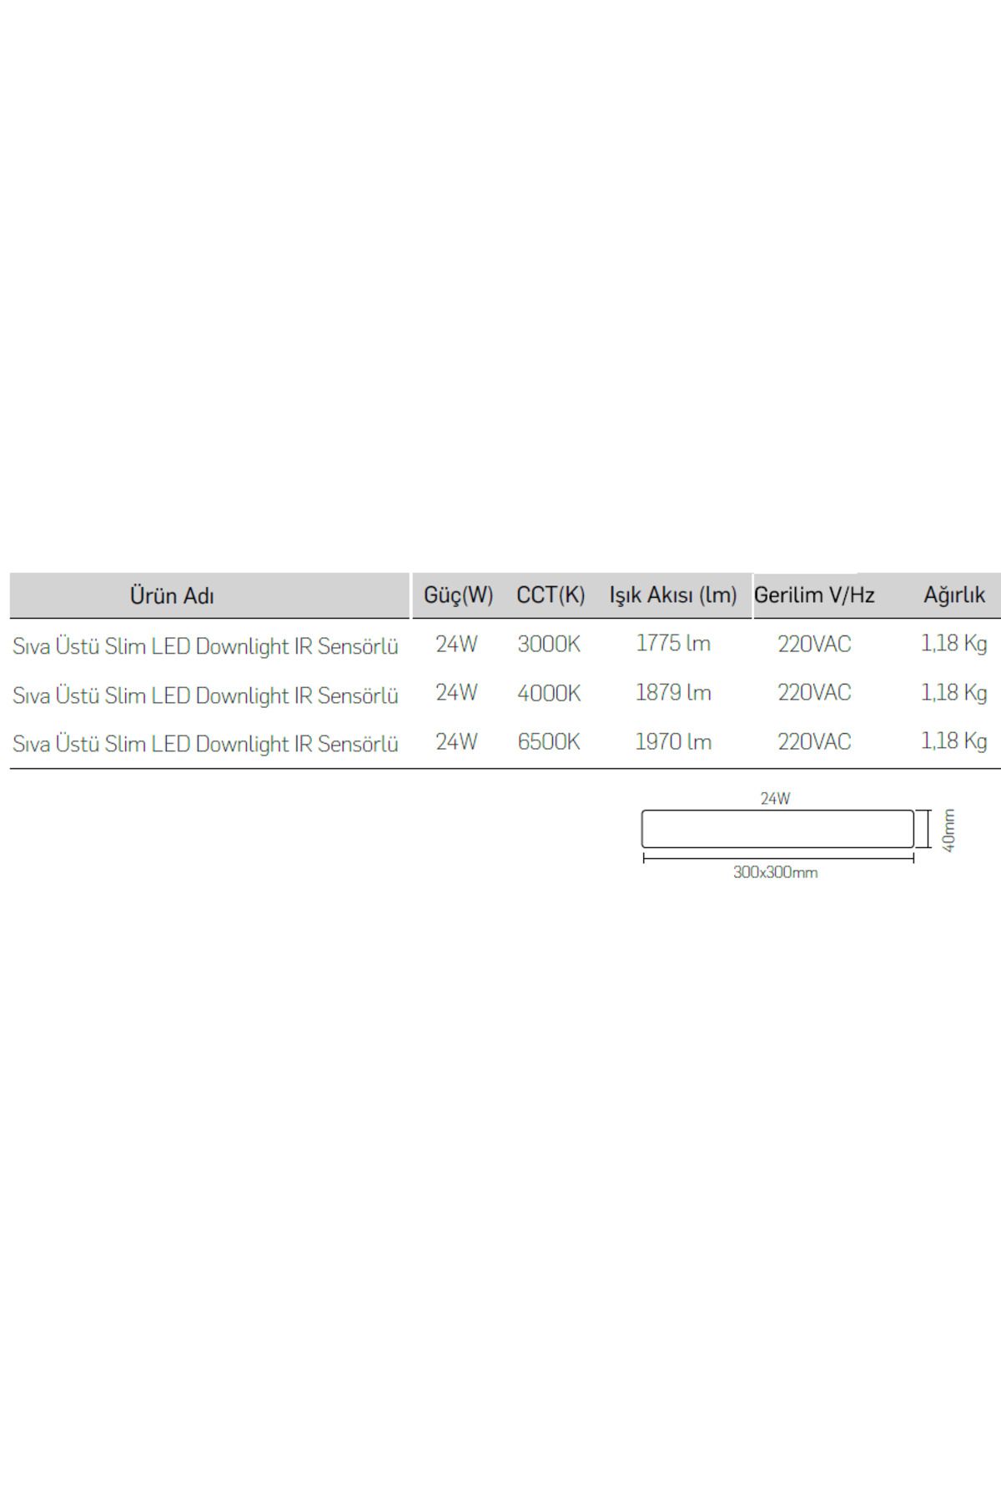Click the 1879 lm luminous flux value
This screenshot has width=1001, height=1501.
click(673, 693)
